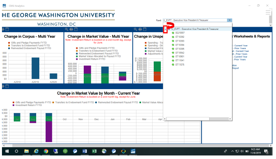Image resolution: width=276 pixels, height=159 pixels.
Task: Click the A2020 bar in Change in Corpus
Action: pyautogui.click(x=53, y=76)
